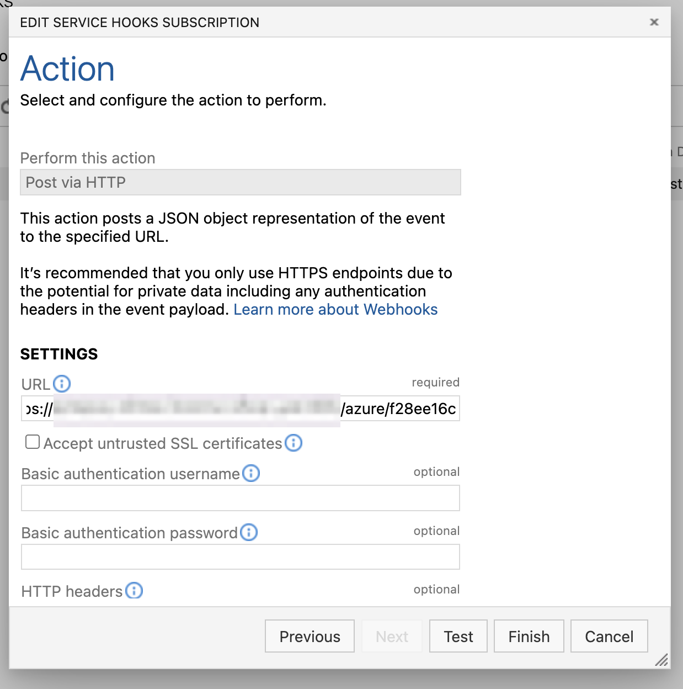The image size is (683, 689).
Task: Click the Previous button
Action: tap(310, 637)
